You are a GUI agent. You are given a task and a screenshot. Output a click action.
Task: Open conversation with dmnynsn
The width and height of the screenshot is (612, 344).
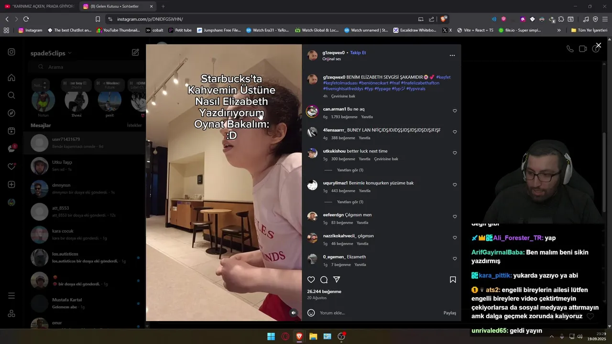pos(84,189)
